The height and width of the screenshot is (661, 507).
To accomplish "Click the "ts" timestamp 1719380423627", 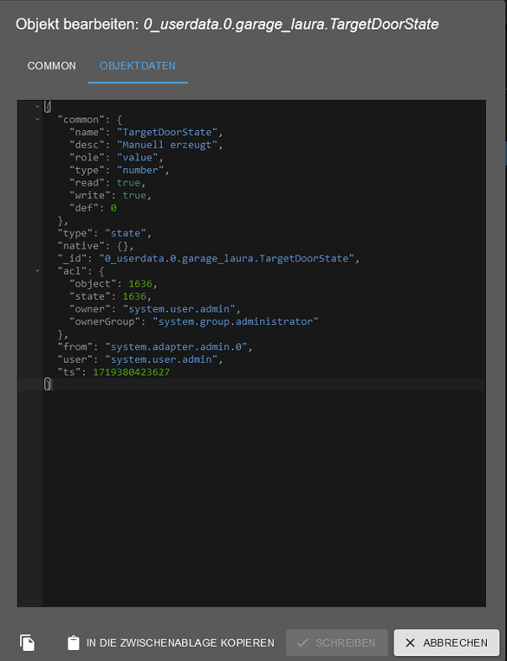I will click(x=131, y=372).
